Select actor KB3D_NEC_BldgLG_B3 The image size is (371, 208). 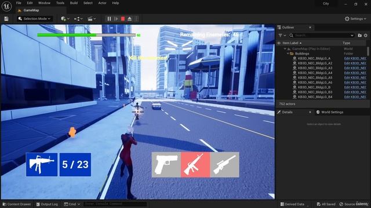[315, 92]
